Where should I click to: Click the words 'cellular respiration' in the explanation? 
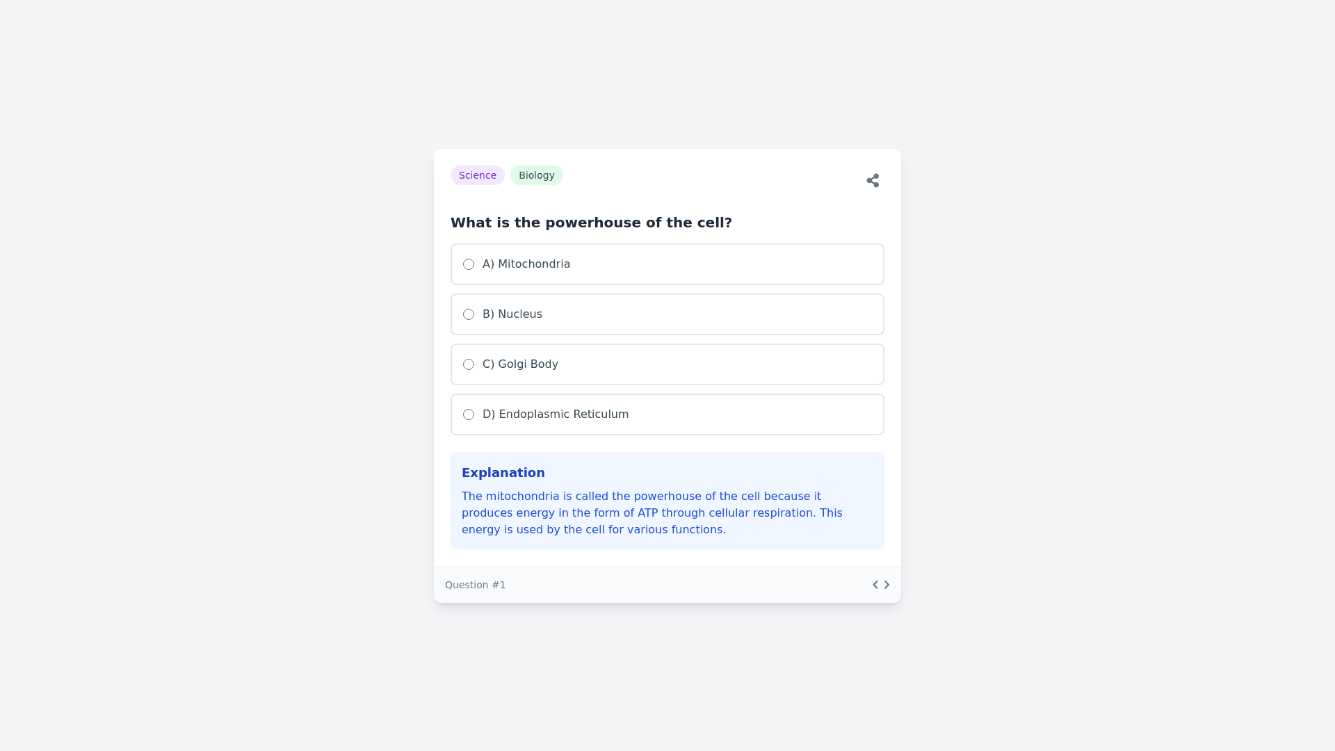762,513
